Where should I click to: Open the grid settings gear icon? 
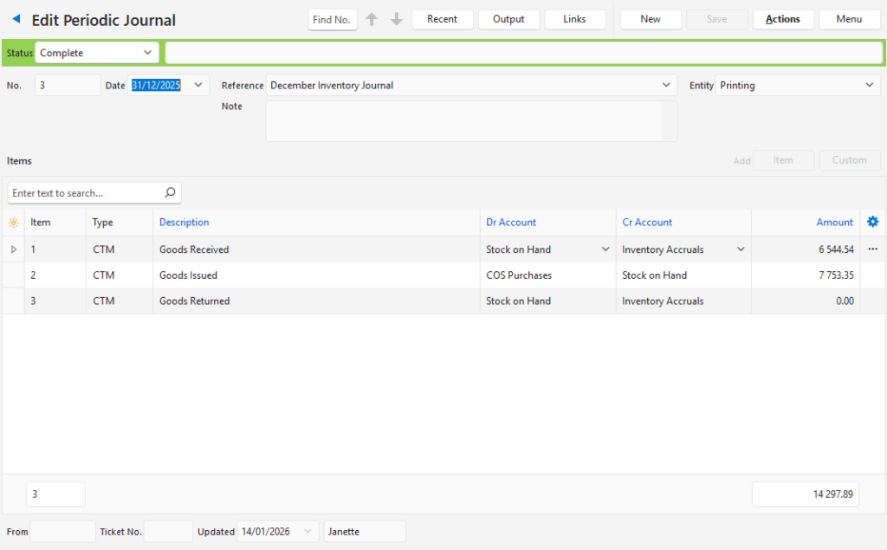click(x=872, y=222)
